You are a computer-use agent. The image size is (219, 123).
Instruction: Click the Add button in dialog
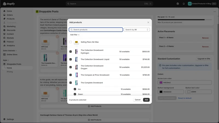pyautogui.click(x=146, y=100)
